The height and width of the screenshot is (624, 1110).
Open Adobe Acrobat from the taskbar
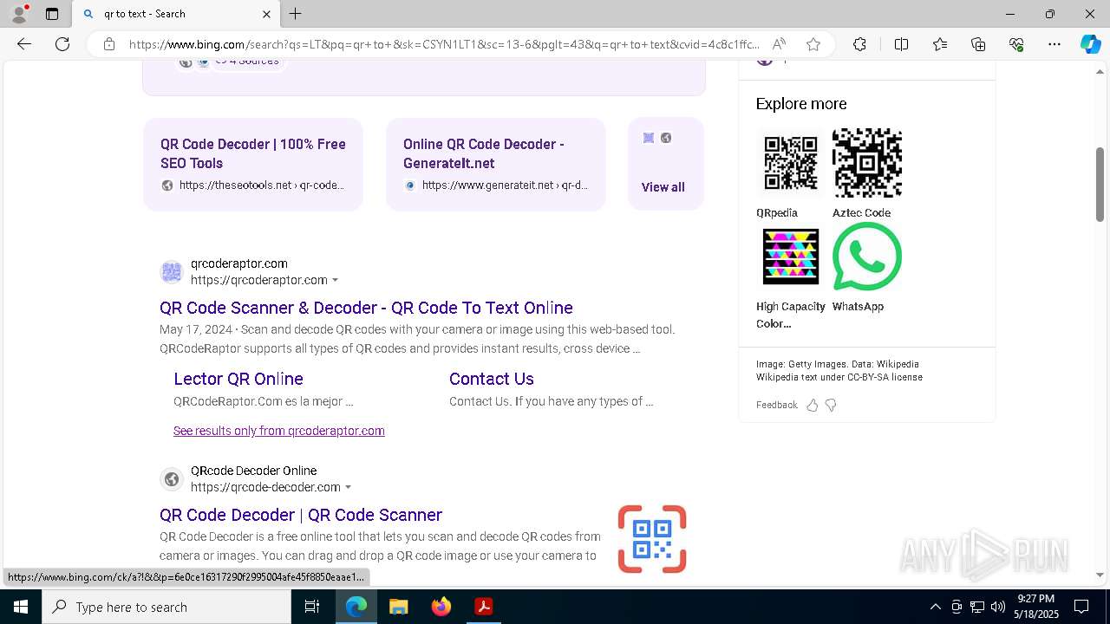click(484, 607)
